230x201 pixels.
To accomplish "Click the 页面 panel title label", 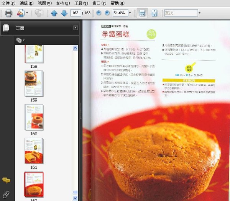I will point(20,28).
